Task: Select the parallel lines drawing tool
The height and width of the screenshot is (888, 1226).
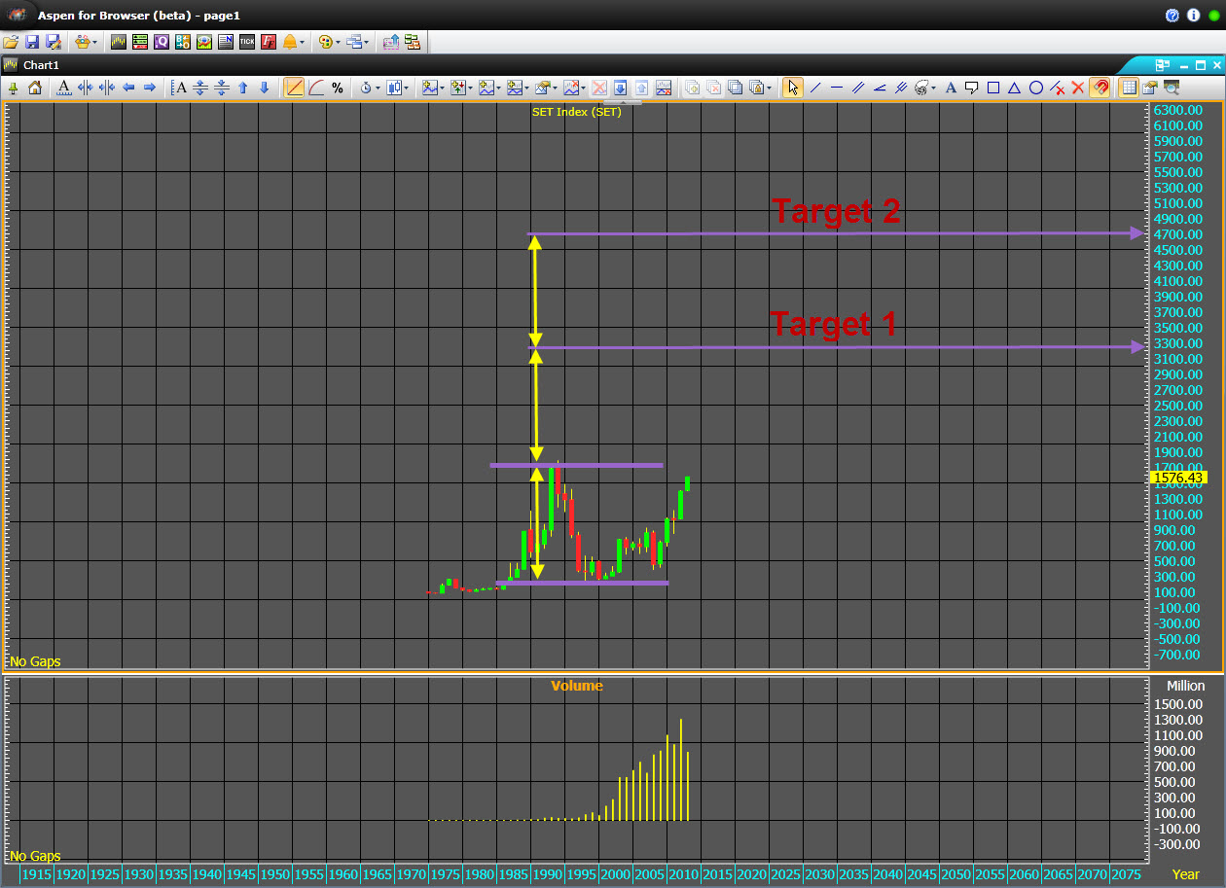Action: [x=858, y=88]
